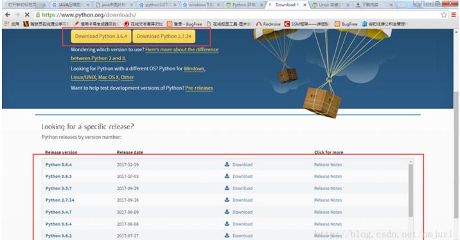Open the 在线文本差异对比 bookmark

click(143, 24)
